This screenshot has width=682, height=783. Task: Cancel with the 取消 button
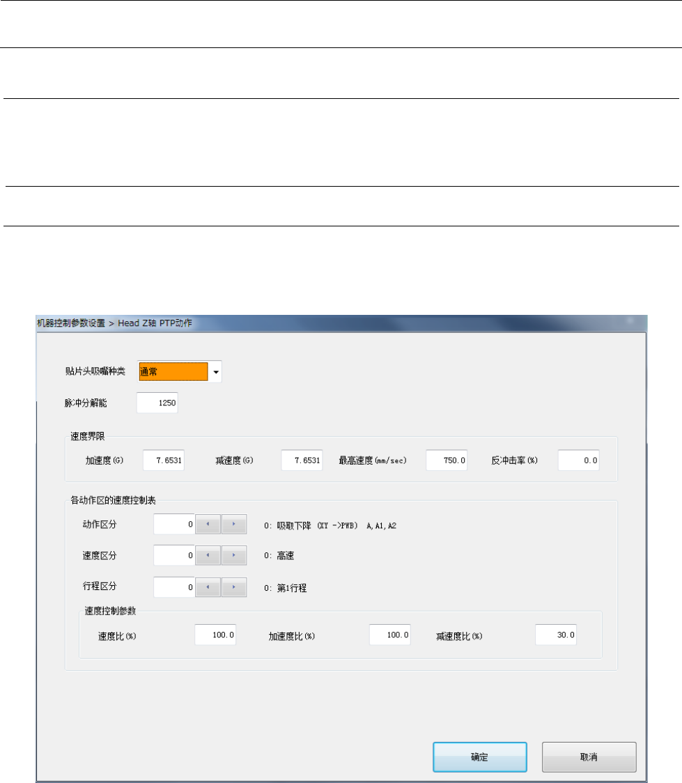(x=589, y=757)
